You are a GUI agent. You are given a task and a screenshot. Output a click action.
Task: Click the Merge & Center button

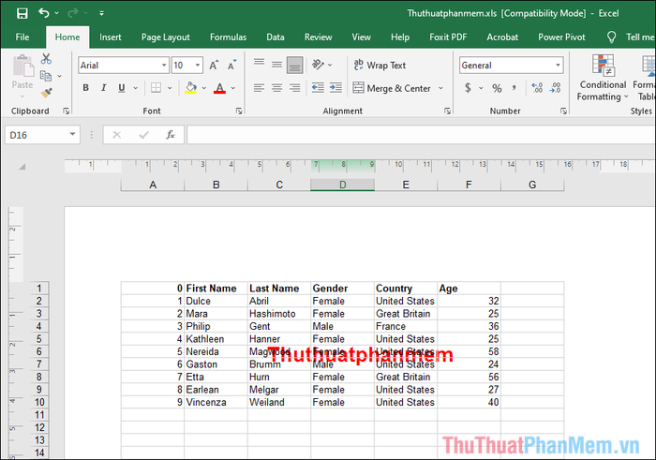(x=392, y=88)
